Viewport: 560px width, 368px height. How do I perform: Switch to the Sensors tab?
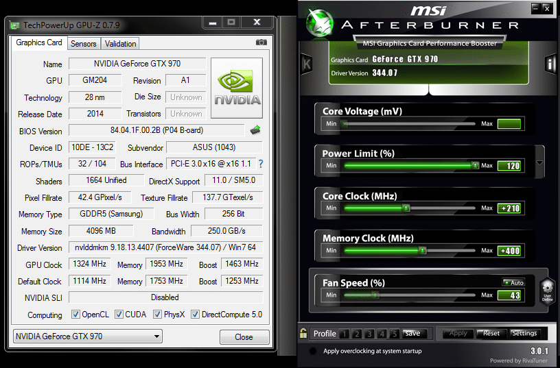84,43
